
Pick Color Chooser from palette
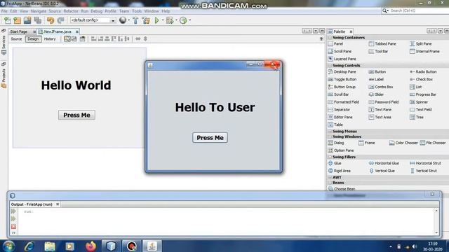point(403,143)
